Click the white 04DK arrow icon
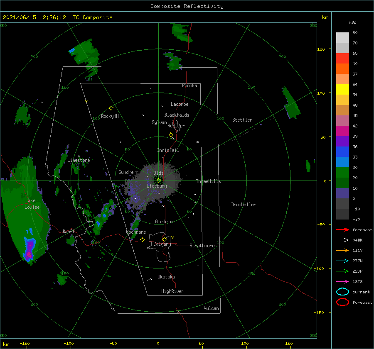This screenshot has width=374, height=349. 342,240
